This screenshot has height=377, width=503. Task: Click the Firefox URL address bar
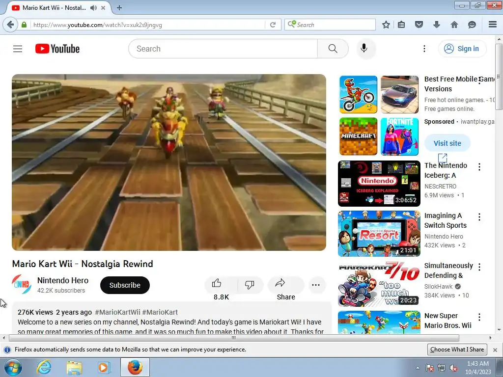tap(147, 25)
